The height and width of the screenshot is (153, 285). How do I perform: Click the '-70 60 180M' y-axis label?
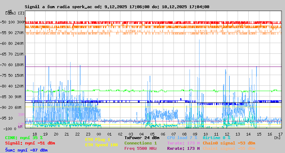(x=12, y=65)
